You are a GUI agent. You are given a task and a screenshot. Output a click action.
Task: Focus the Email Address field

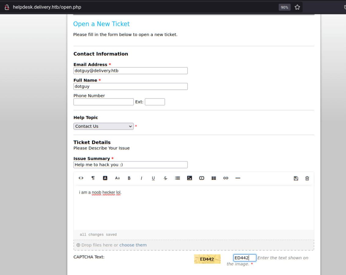click(130, 71)
